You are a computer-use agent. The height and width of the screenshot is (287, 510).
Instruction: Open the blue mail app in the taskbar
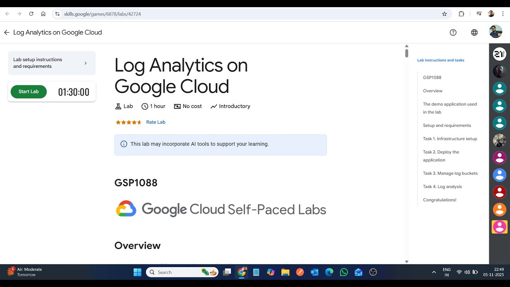click(x=358, y=272)
